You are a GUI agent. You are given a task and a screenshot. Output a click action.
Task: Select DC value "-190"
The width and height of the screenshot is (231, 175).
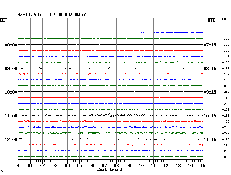pyautogui.click(x=226, y=80)
